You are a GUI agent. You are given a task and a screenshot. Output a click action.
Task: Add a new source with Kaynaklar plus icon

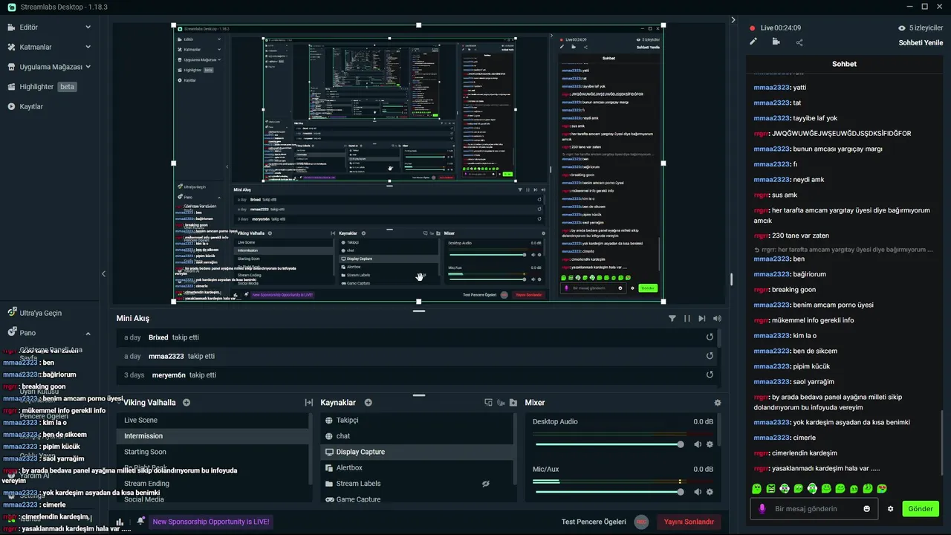(368, 403)
